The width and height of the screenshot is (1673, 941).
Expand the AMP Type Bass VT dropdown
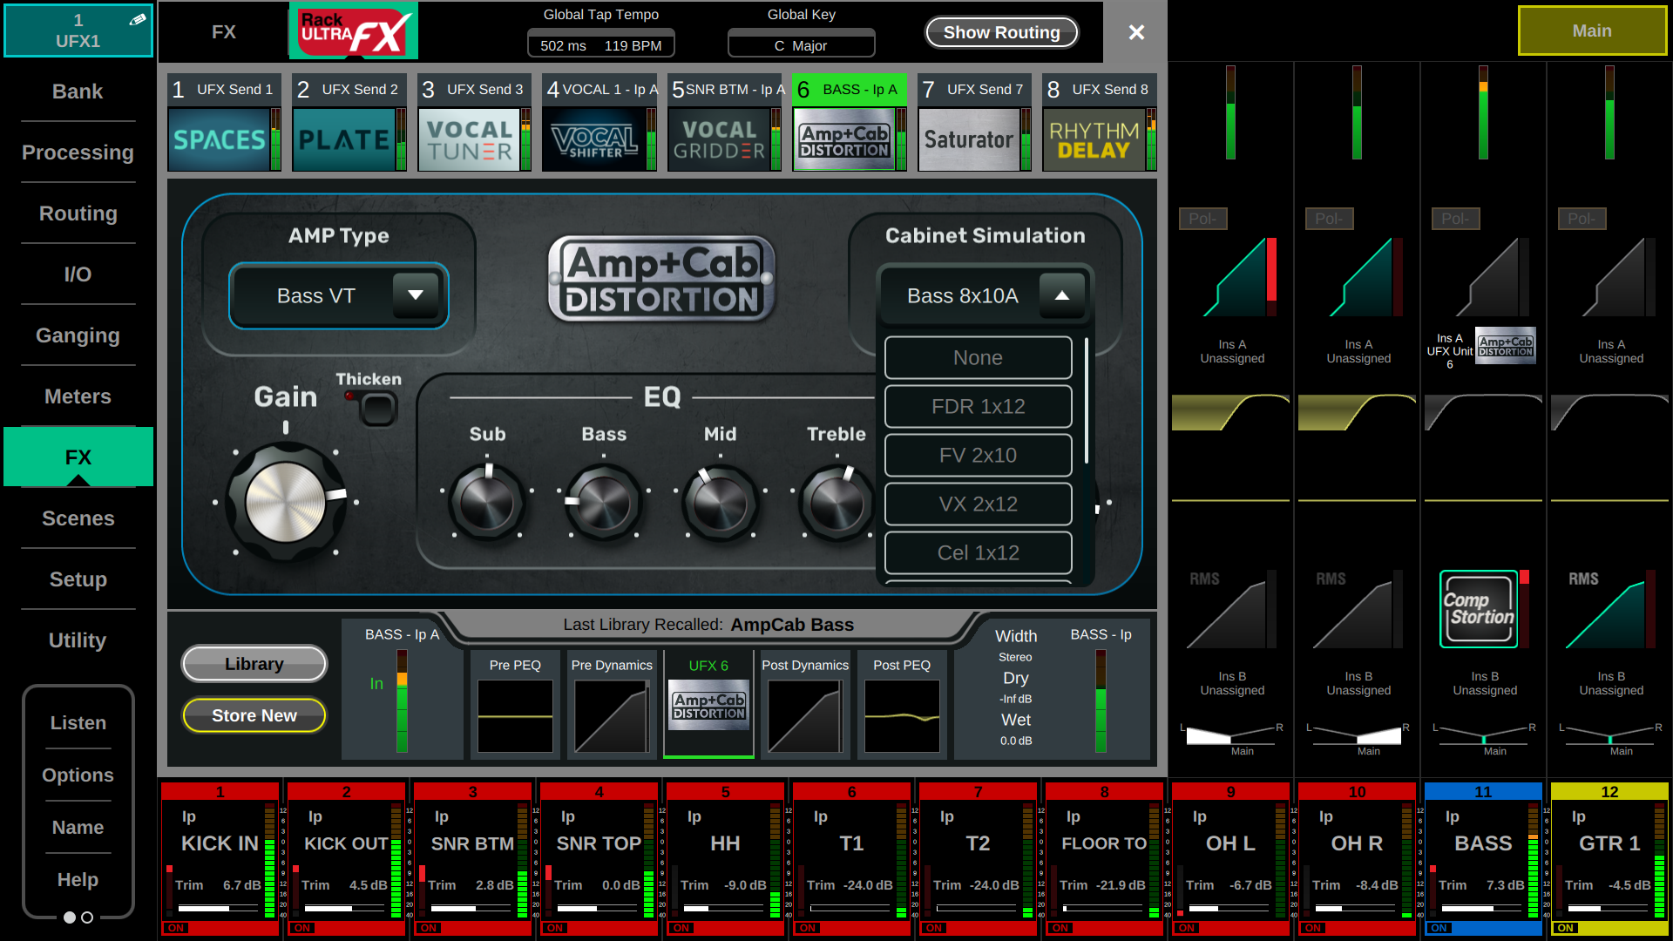[416, 295]
